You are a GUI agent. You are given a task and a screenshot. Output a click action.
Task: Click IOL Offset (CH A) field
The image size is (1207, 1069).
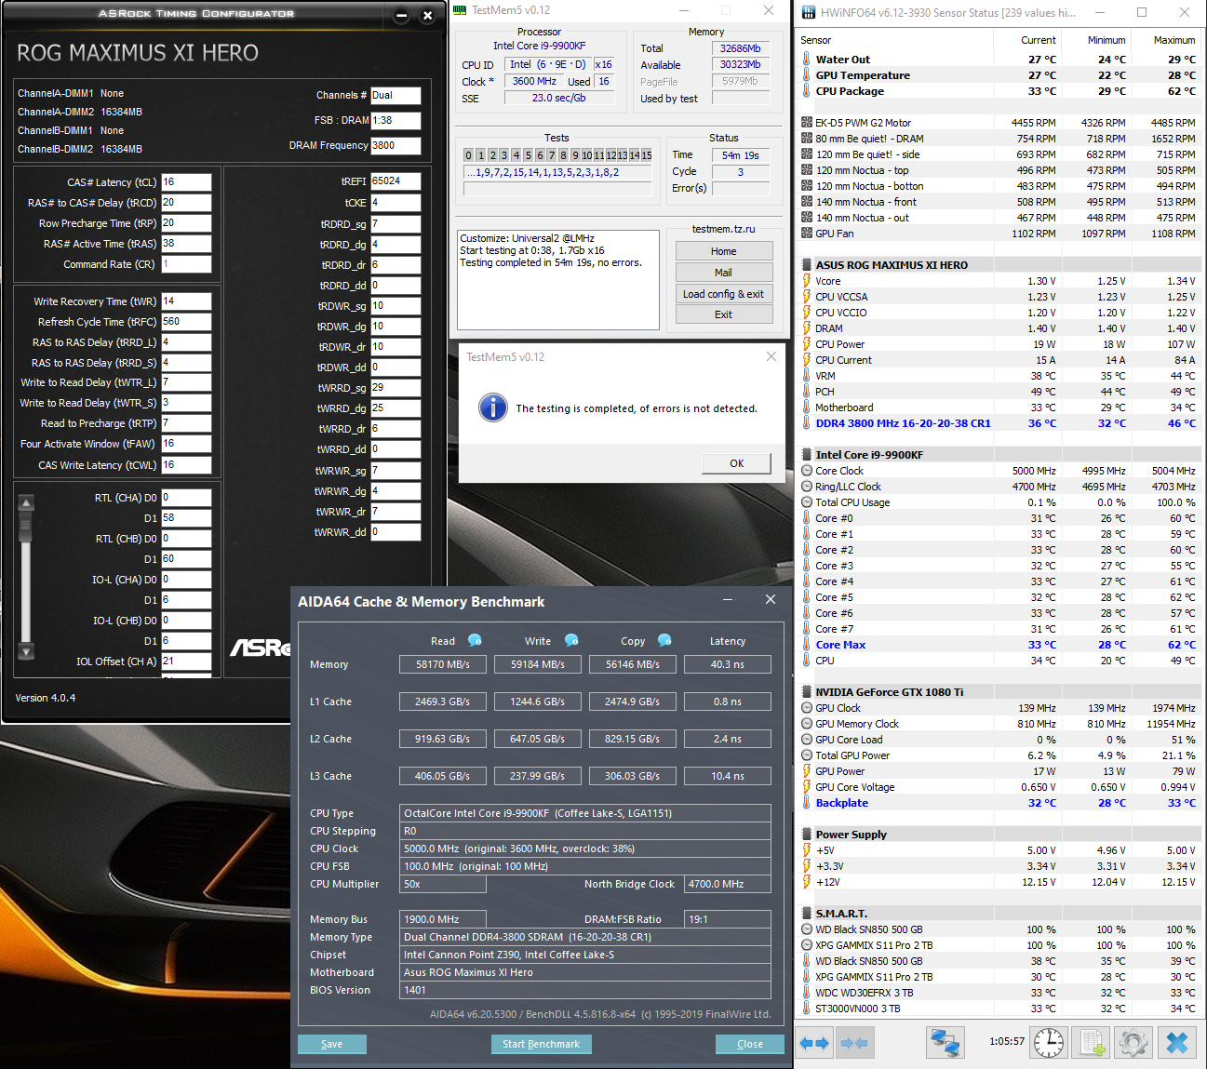(x=186, y=661)
